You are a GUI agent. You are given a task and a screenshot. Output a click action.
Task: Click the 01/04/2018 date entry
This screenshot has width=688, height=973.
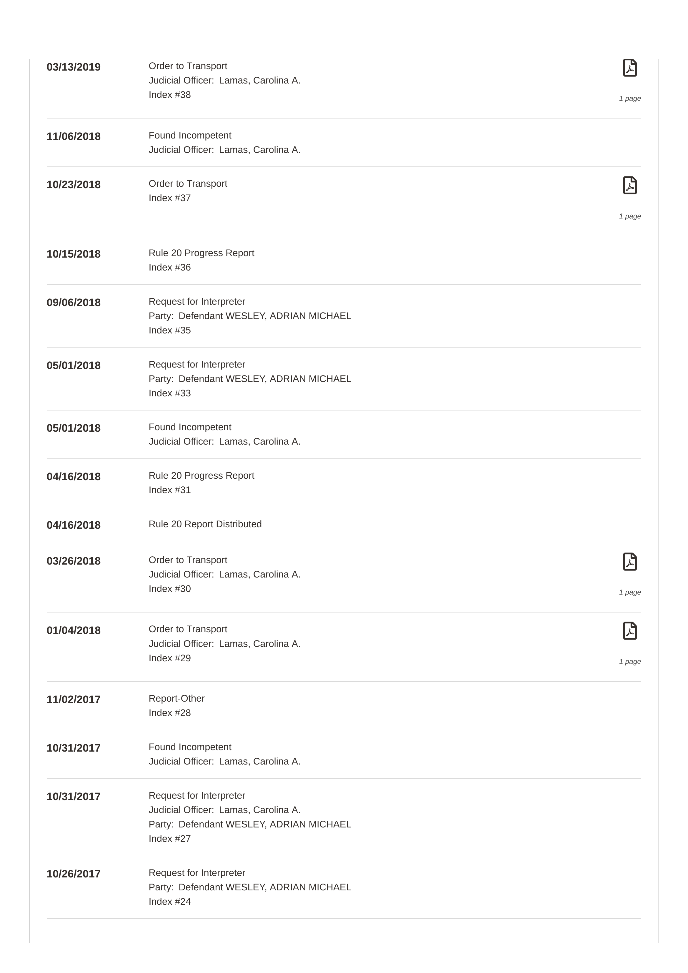point(74,630)
